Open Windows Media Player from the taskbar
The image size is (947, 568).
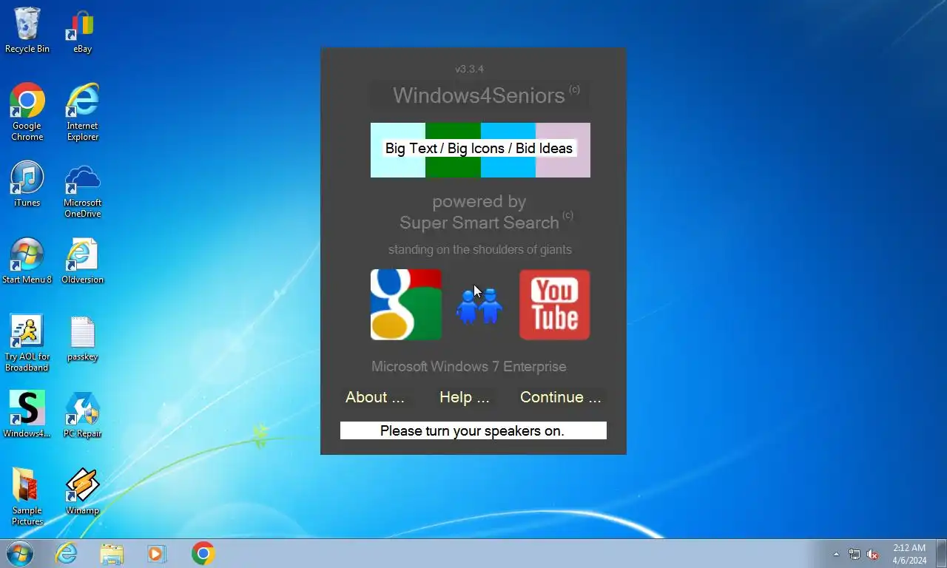tap(157, 553)
